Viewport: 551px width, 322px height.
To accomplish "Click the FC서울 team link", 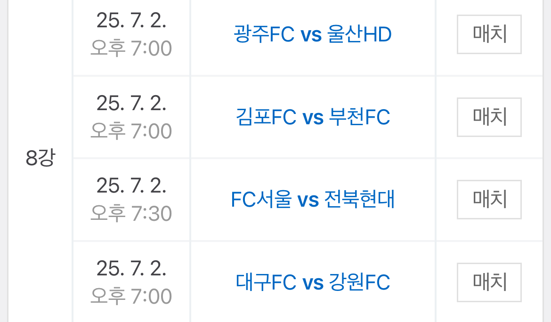I will click(x=261, y=200).
